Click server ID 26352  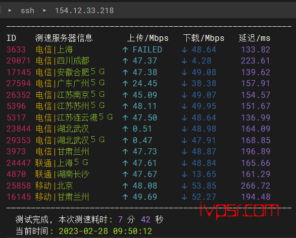tap(19, 95)
